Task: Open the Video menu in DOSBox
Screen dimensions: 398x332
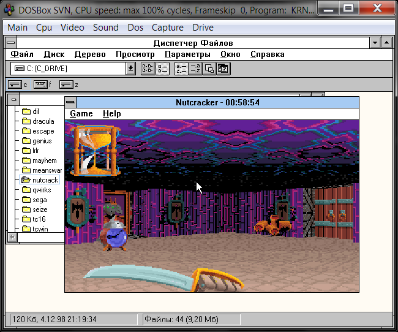Action: 72,28
